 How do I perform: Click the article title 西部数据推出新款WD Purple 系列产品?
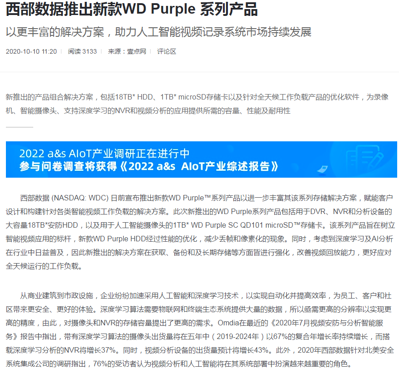131,10
